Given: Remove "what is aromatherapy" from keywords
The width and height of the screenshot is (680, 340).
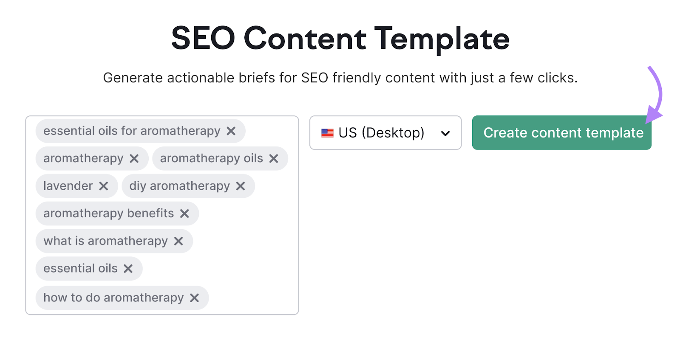Looking at the screenshot, I should coord(178,241).
